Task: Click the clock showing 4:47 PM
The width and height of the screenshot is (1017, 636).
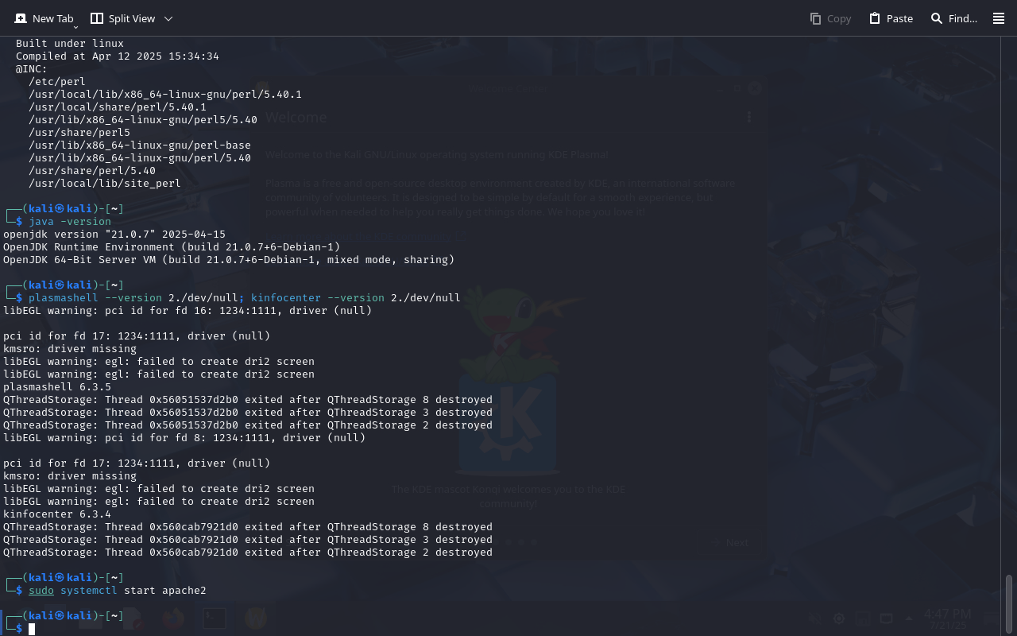Action: pyautogui.click(x=947, y=619)
